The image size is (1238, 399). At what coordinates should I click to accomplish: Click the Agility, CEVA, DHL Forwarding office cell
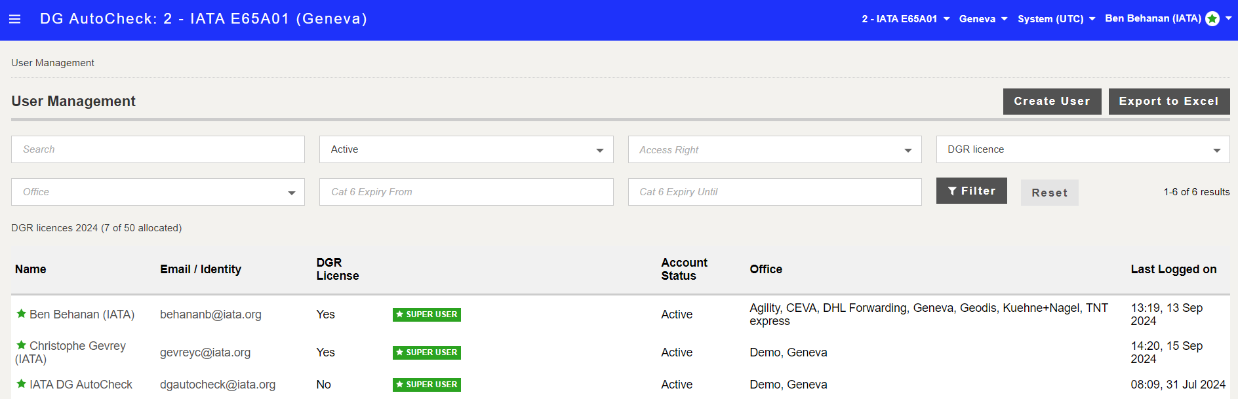(929, 314)
